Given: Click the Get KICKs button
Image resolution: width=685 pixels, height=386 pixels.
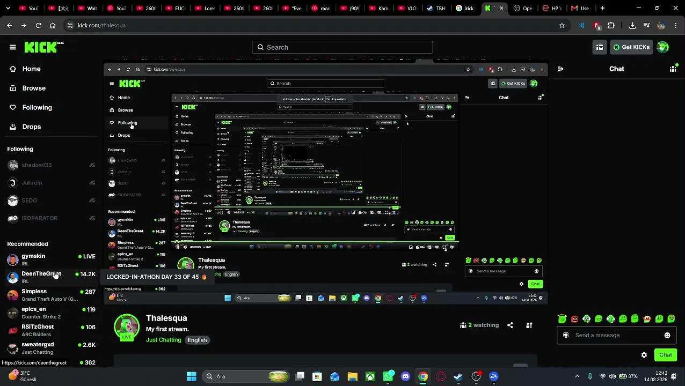Looking at the screenshot, I should (x=631, y=47).
